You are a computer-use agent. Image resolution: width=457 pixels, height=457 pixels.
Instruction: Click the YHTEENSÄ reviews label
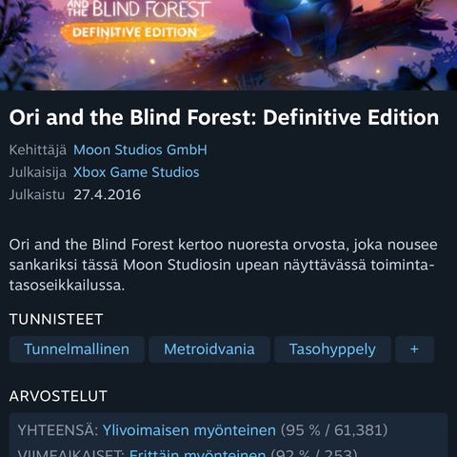coord(58,430)
